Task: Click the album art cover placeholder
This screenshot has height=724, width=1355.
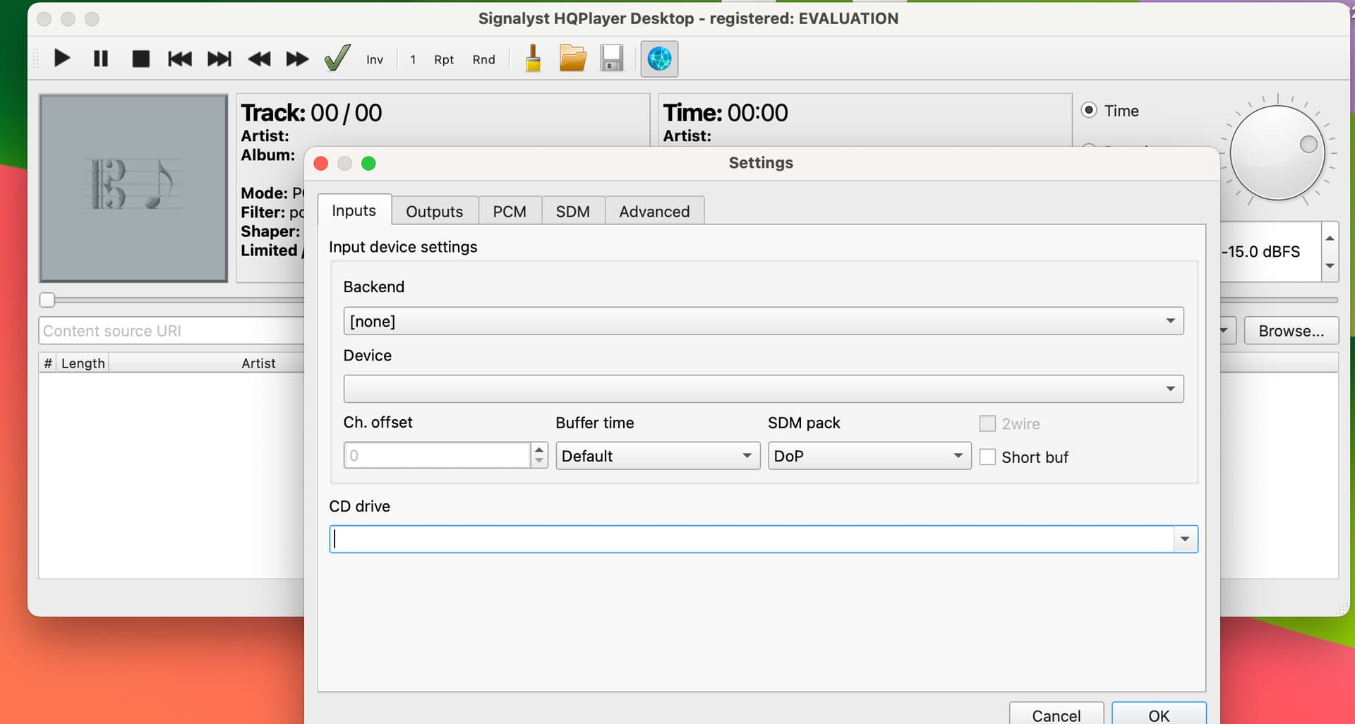Action: [x=133, y=188]
